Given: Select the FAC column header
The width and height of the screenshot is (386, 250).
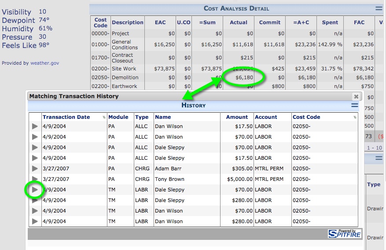Looking at the screenshot, I should point(359,22).
